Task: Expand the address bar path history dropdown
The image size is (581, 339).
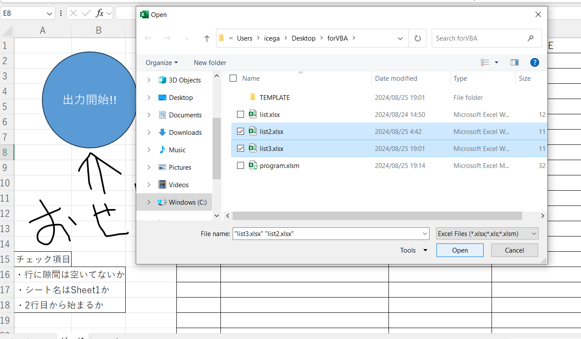Action: (400, 38)
